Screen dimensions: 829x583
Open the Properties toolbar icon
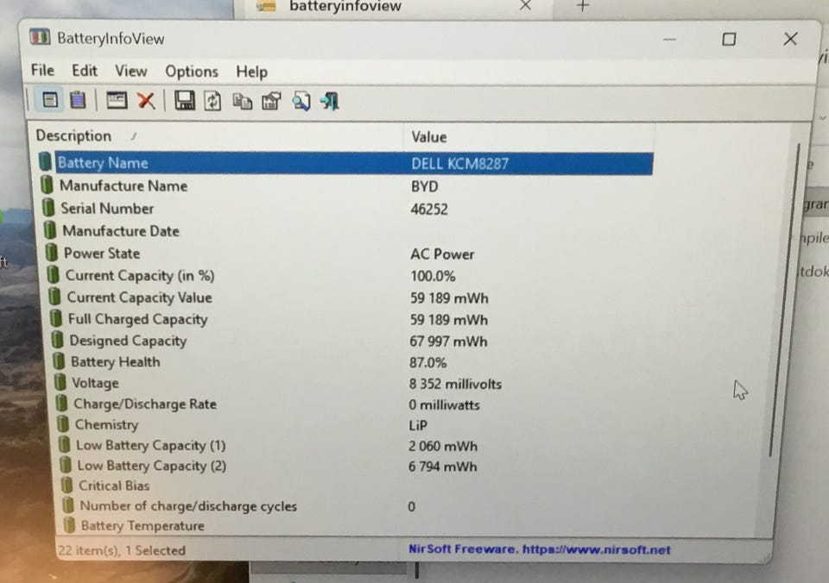(x=271, y=102)
